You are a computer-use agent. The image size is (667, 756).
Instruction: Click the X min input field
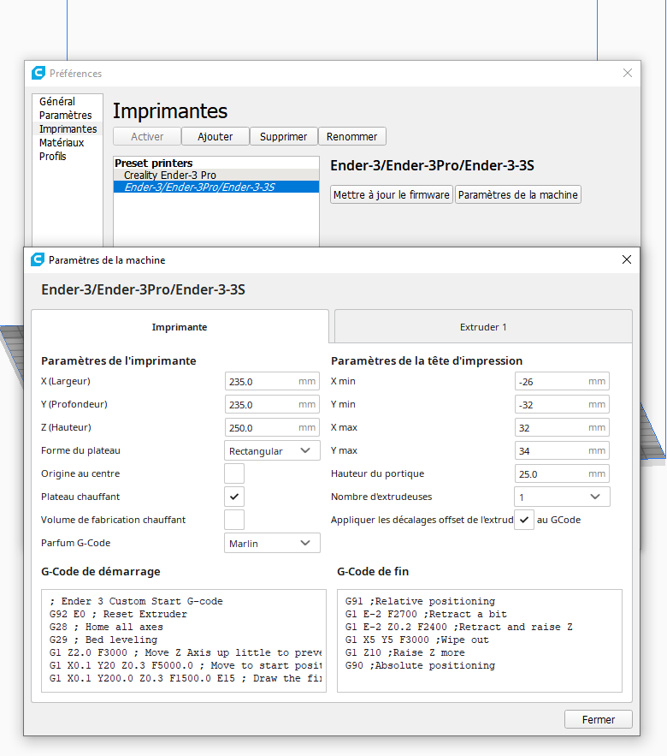562,381
